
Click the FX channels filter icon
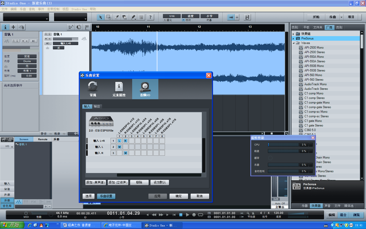[x=34, y=202]
